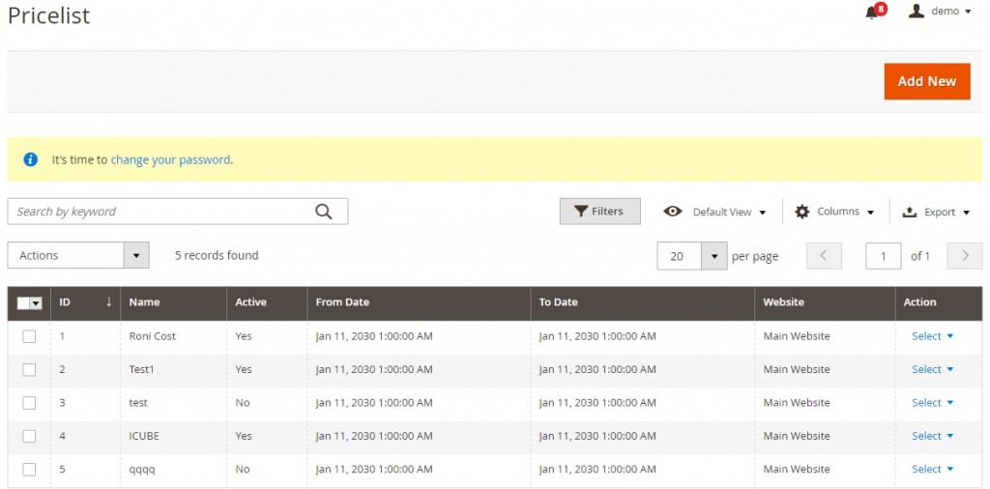990x489 pixels.
Task: Go to previous page arrow
Action: click(x=824, y=256)
